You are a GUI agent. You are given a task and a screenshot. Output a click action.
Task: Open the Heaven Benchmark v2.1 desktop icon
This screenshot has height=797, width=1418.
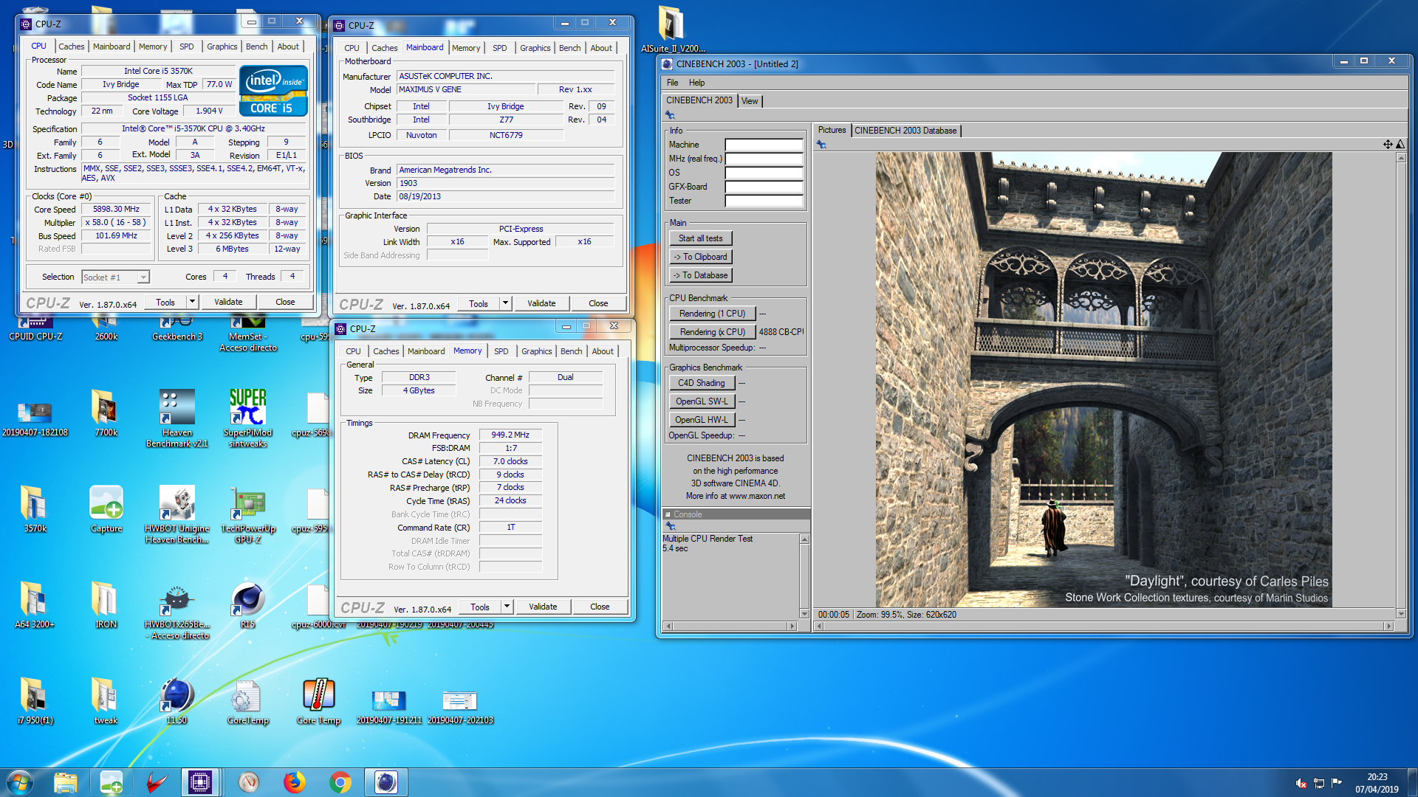(177, 418)
